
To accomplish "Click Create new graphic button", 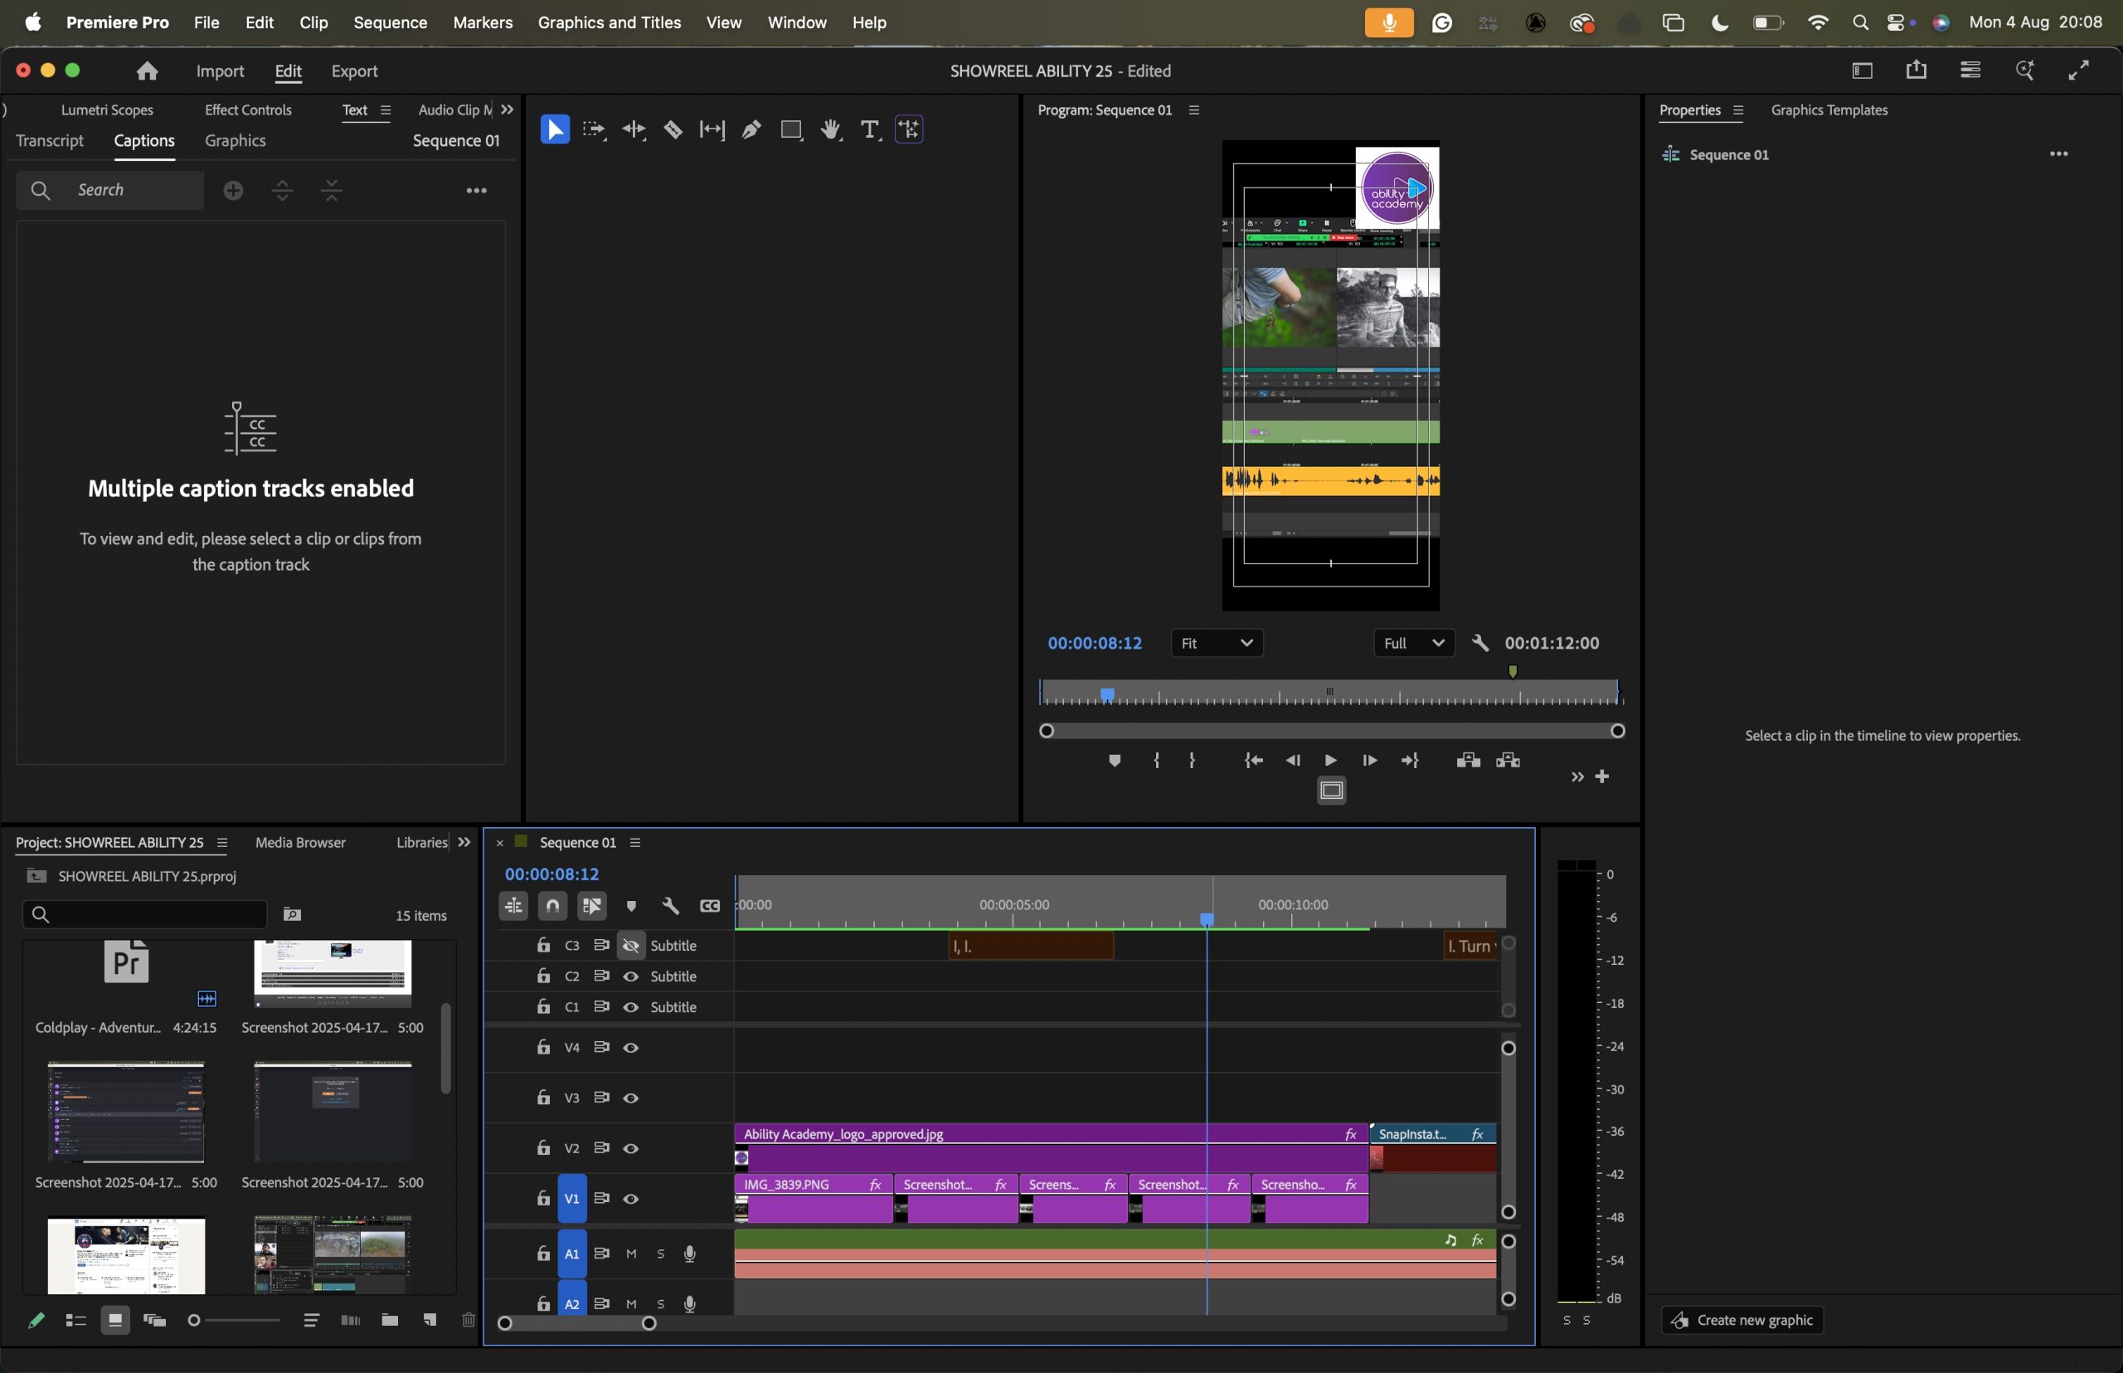I will [x=1742, y=1320].
